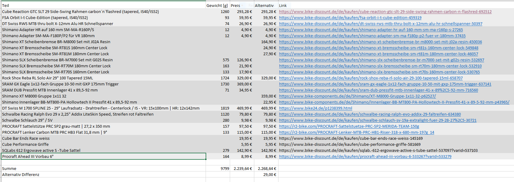Select the frame weight 1260 cell
The image size is (514, 182).
[x=218, y=11]
